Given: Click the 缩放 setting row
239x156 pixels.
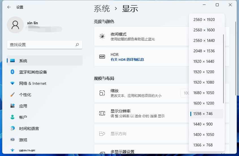Looking at the screenshot, I should point(141,93).
